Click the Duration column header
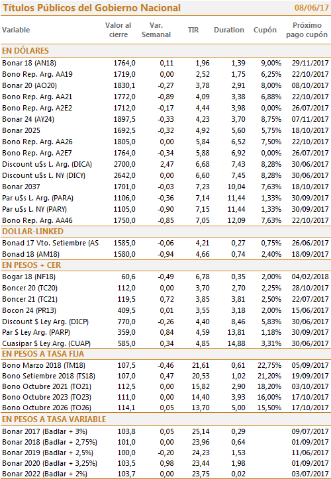The height and width of the screenshot is (479, 331). click(229, 30)
